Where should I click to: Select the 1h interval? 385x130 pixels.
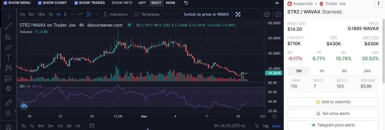[x=51, y=14]
